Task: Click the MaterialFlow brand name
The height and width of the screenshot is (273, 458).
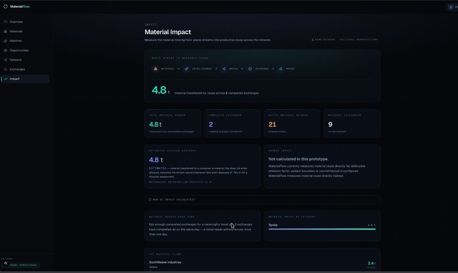Action: (20, 6)
